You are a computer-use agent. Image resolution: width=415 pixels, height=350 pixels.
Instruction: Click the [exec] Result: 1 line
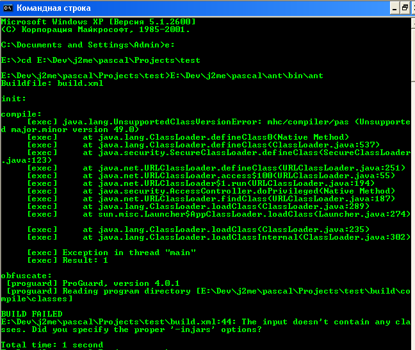point(67,260)
